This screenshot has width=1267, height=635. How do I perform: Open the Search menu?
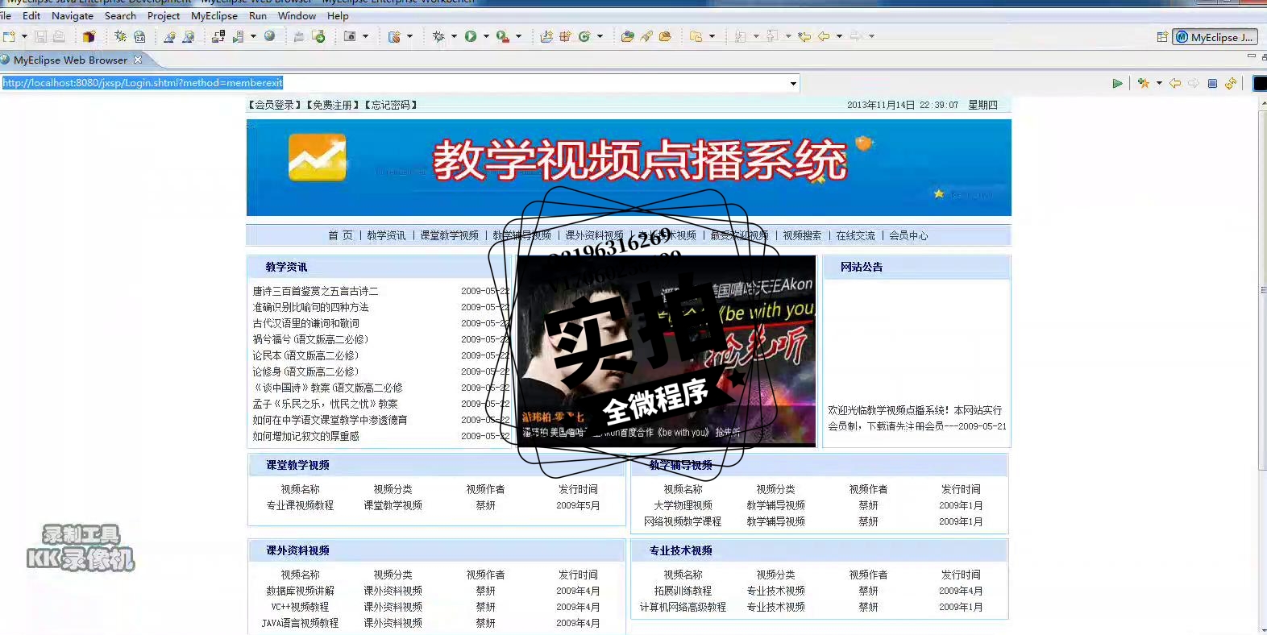pos(120,15)
